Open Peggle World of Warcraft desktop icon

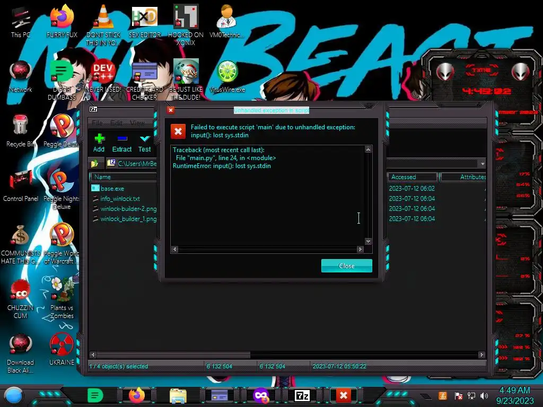coord(62,244)
